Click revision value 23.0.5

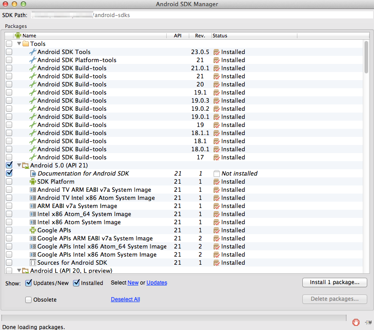click(200, 52)
